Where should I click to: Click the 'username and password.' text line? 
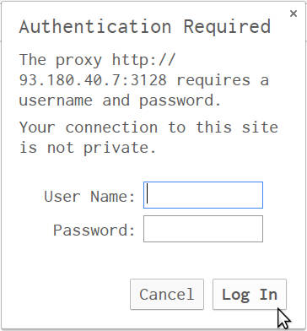pos(120,100)
